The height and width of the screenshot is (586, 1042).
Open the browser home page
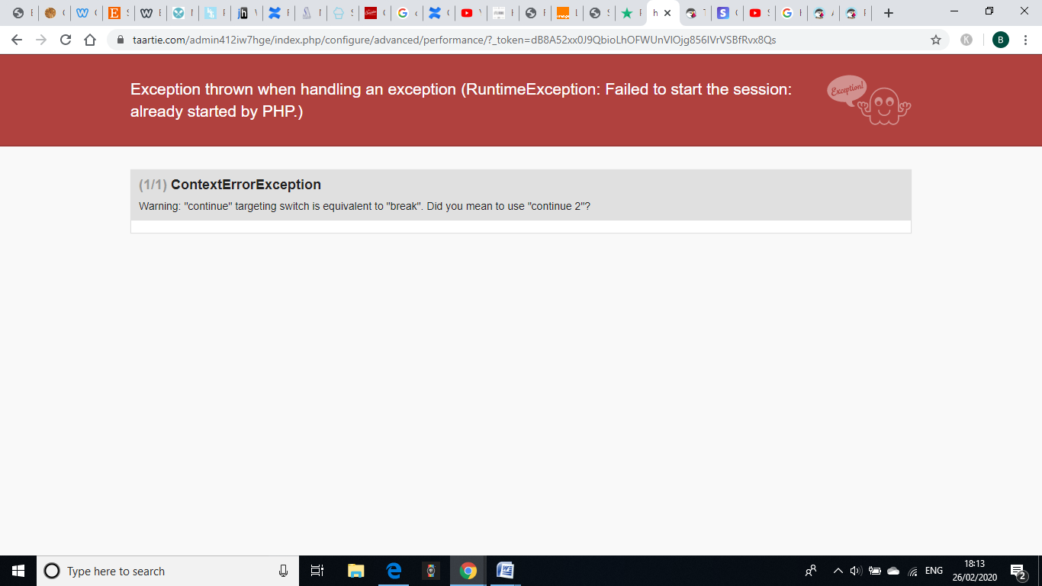click(90, 40)
